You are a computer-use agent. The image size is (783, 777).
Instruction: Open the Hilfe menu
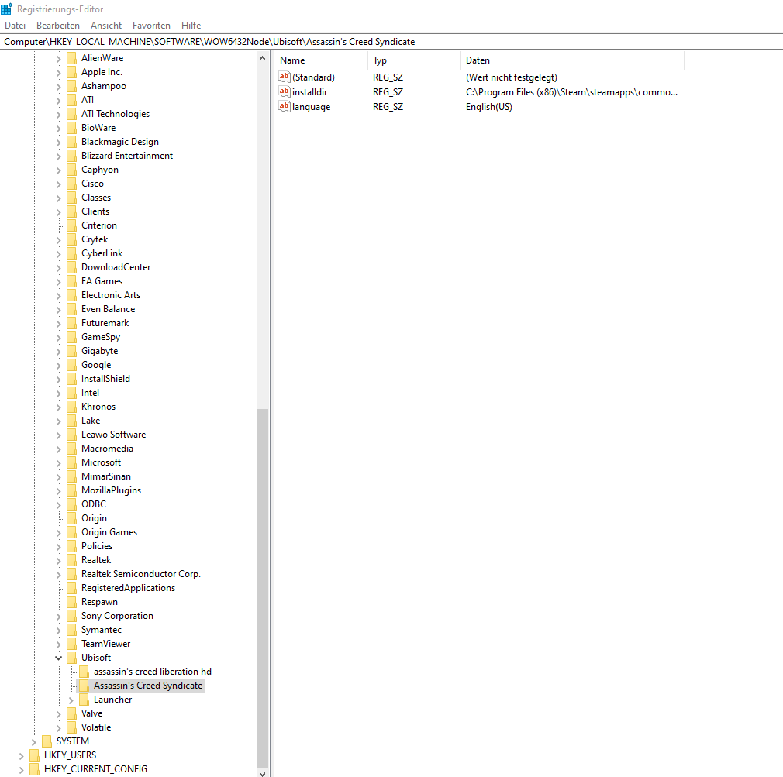click(x=191, y=26)
